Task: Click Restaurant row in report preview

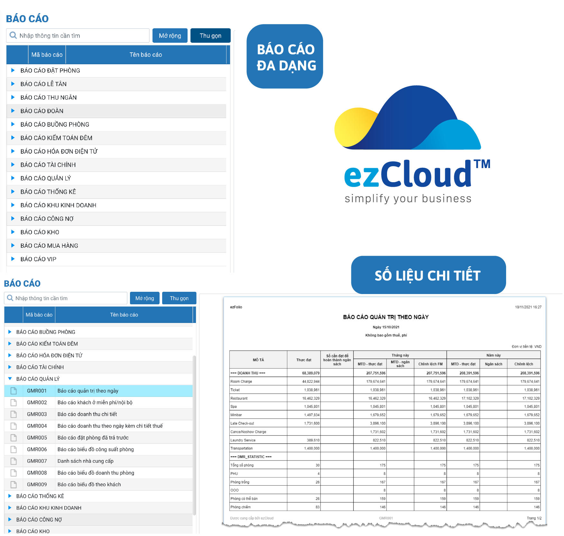Action: tap(385, 398)
